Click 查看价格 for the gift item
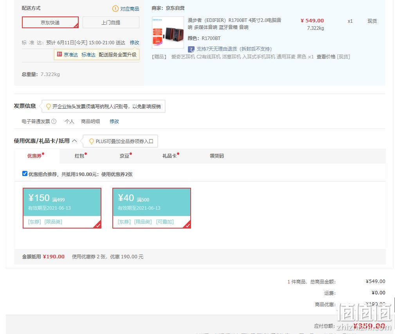The image size is (395, 334). point(326,57)
